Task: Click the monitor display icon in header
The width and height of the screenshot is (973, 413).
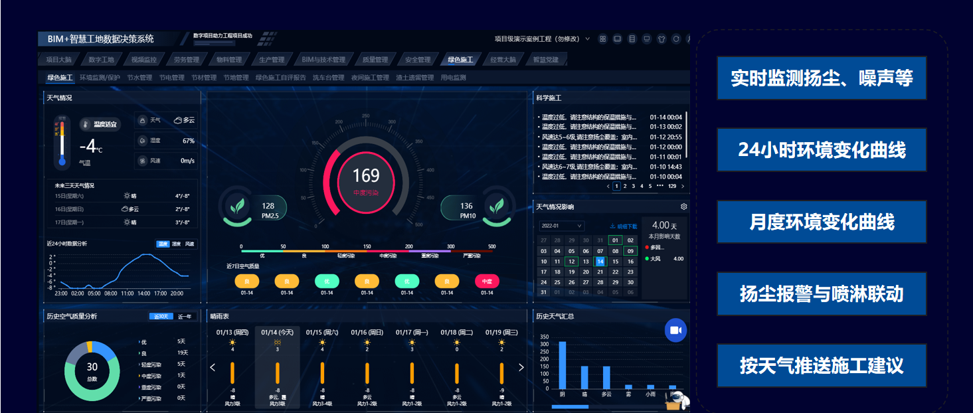Action: click(x=646, y=39)
